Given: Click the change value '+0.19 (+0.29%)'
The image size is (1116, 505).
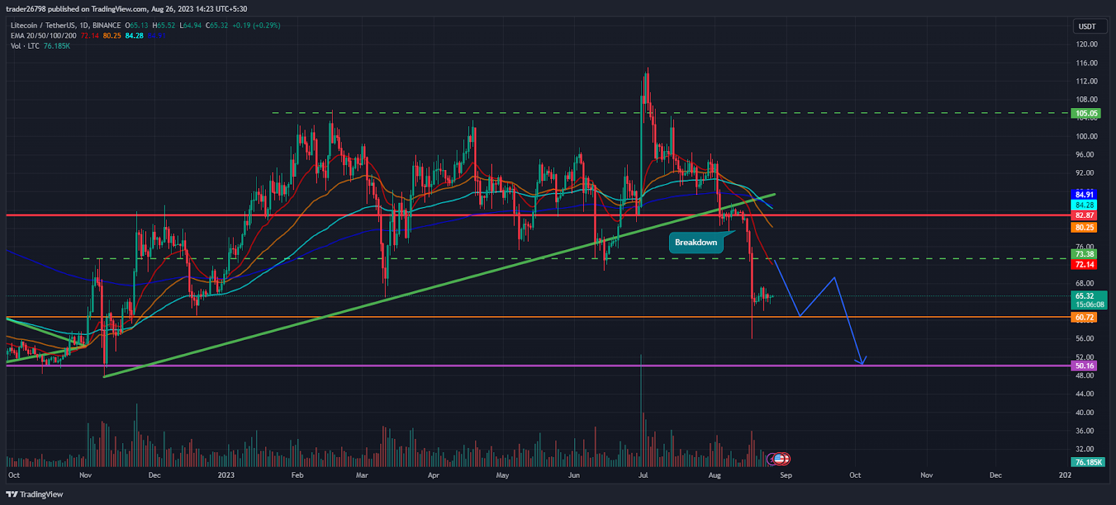Looking at the screenshot, I should [x=256, y=26].
